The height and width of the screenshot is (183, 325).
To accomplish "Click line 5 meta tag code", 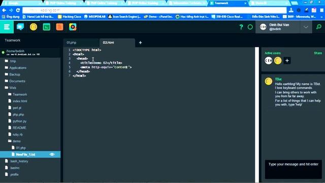I will click(106, 67).
